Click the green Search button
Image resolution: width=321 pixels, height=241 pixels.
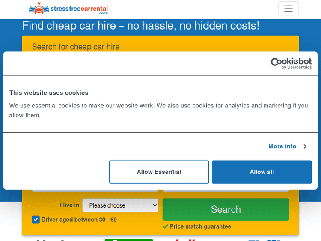tap(226, 209)
